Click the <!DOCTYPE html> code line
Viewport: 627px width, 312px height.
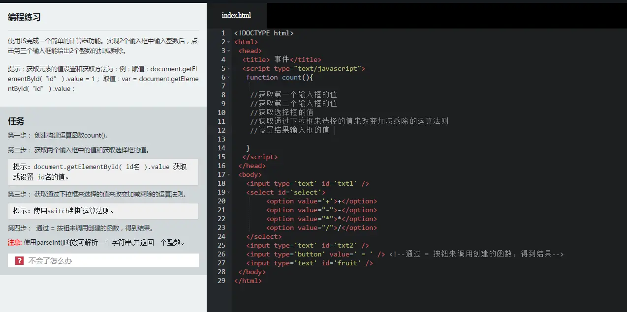pos(264,33)
